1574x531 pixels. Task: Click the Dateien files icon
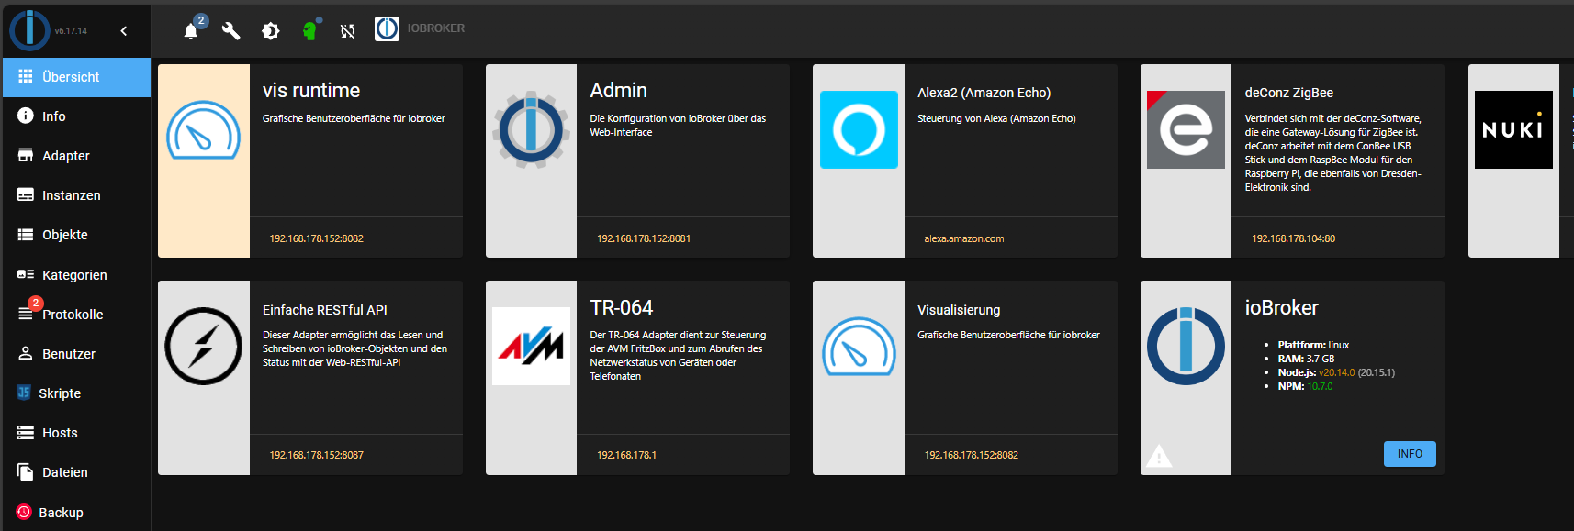pyautogui.click(x=26, y=472)
